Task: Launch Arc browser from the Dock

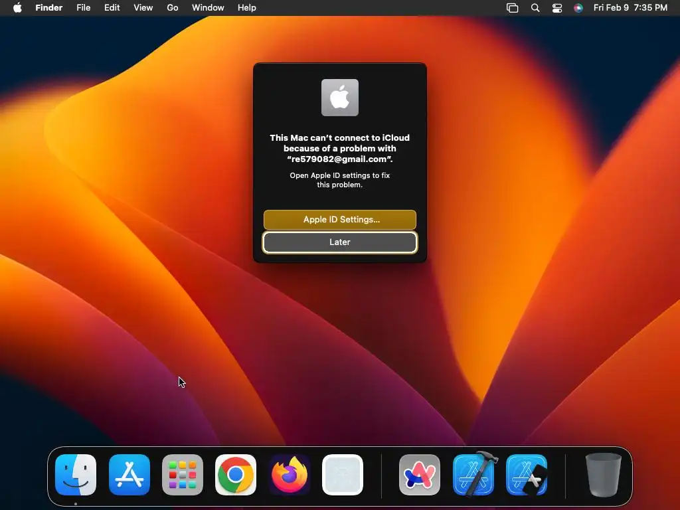Action: tap(420, 475)
